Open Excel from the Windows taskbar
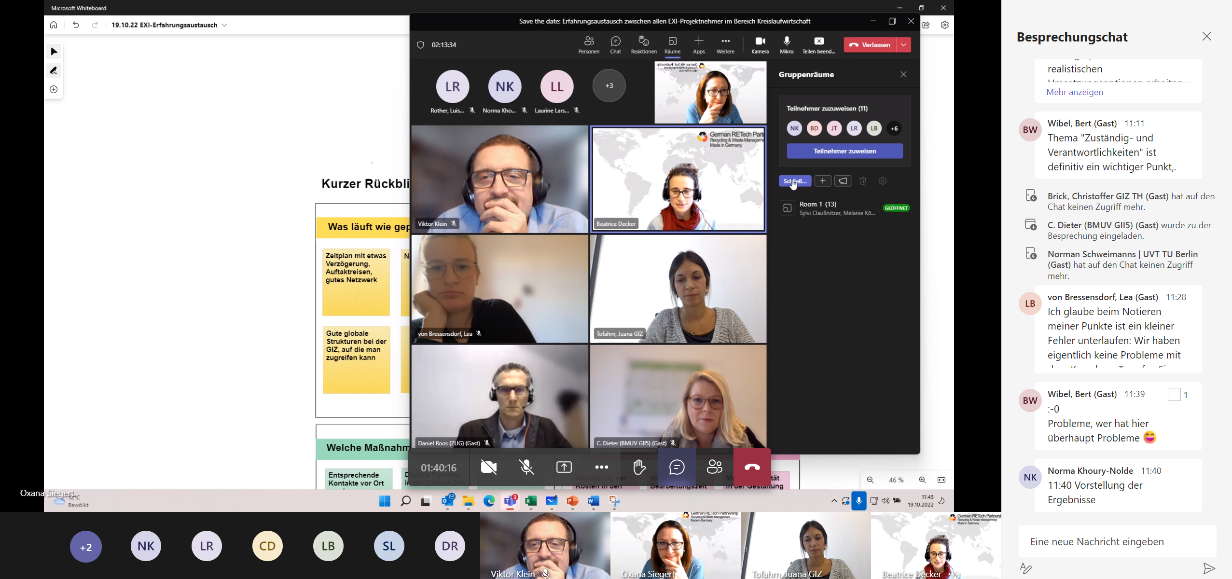The height and width of the screenshot is (579, 1232). 531,502
